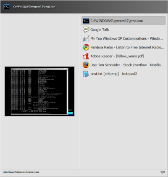Select post.txt Notepad2 entry

(123, 74)
